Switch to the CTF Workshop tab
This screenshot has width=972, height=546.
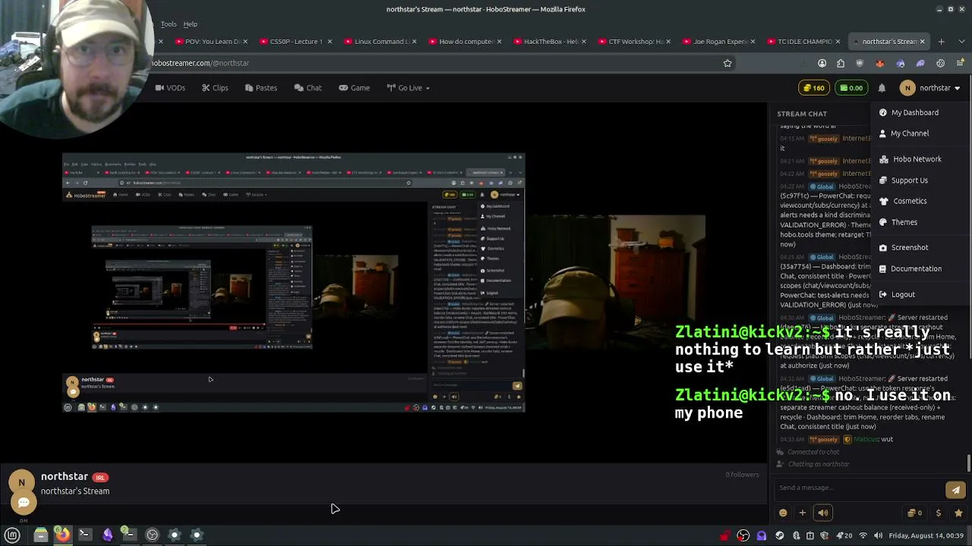pyautogui.click(x=636, y=42)
